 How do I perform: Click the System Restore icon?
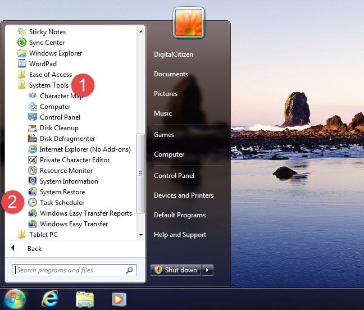pos(33,192)
